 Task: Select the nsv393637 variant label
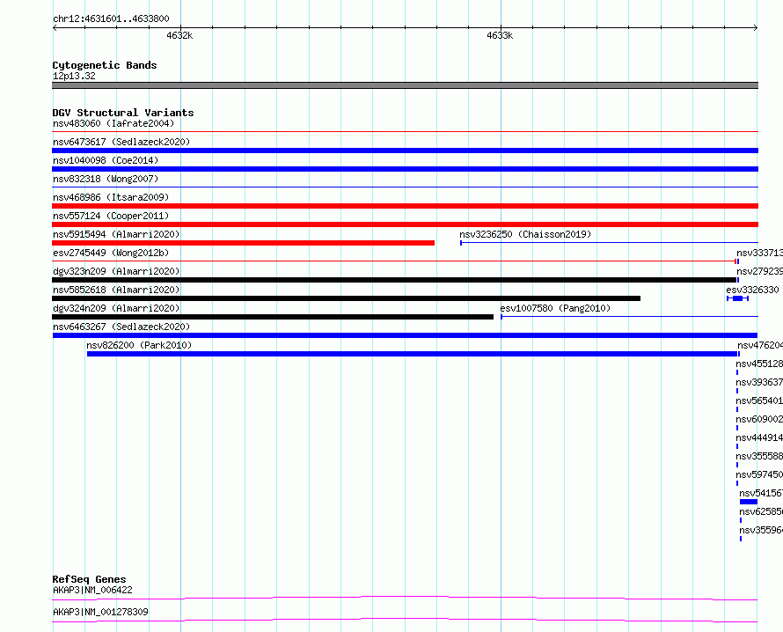tap(759, 382)
